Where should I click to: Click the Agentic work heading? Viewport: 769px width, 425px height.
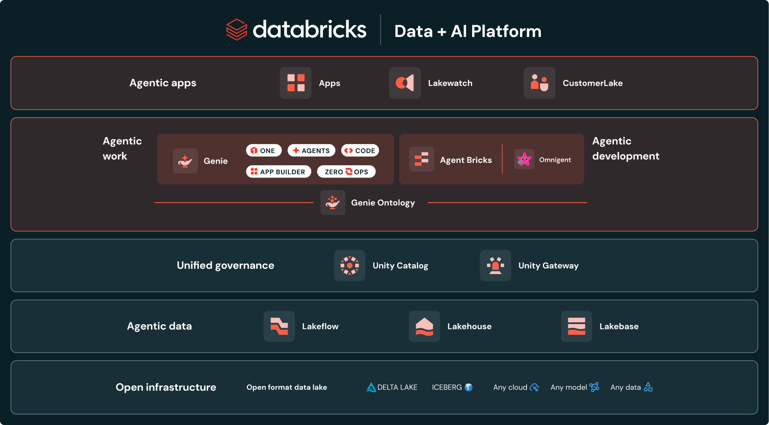pyautogui.click(x=122, y=148)
